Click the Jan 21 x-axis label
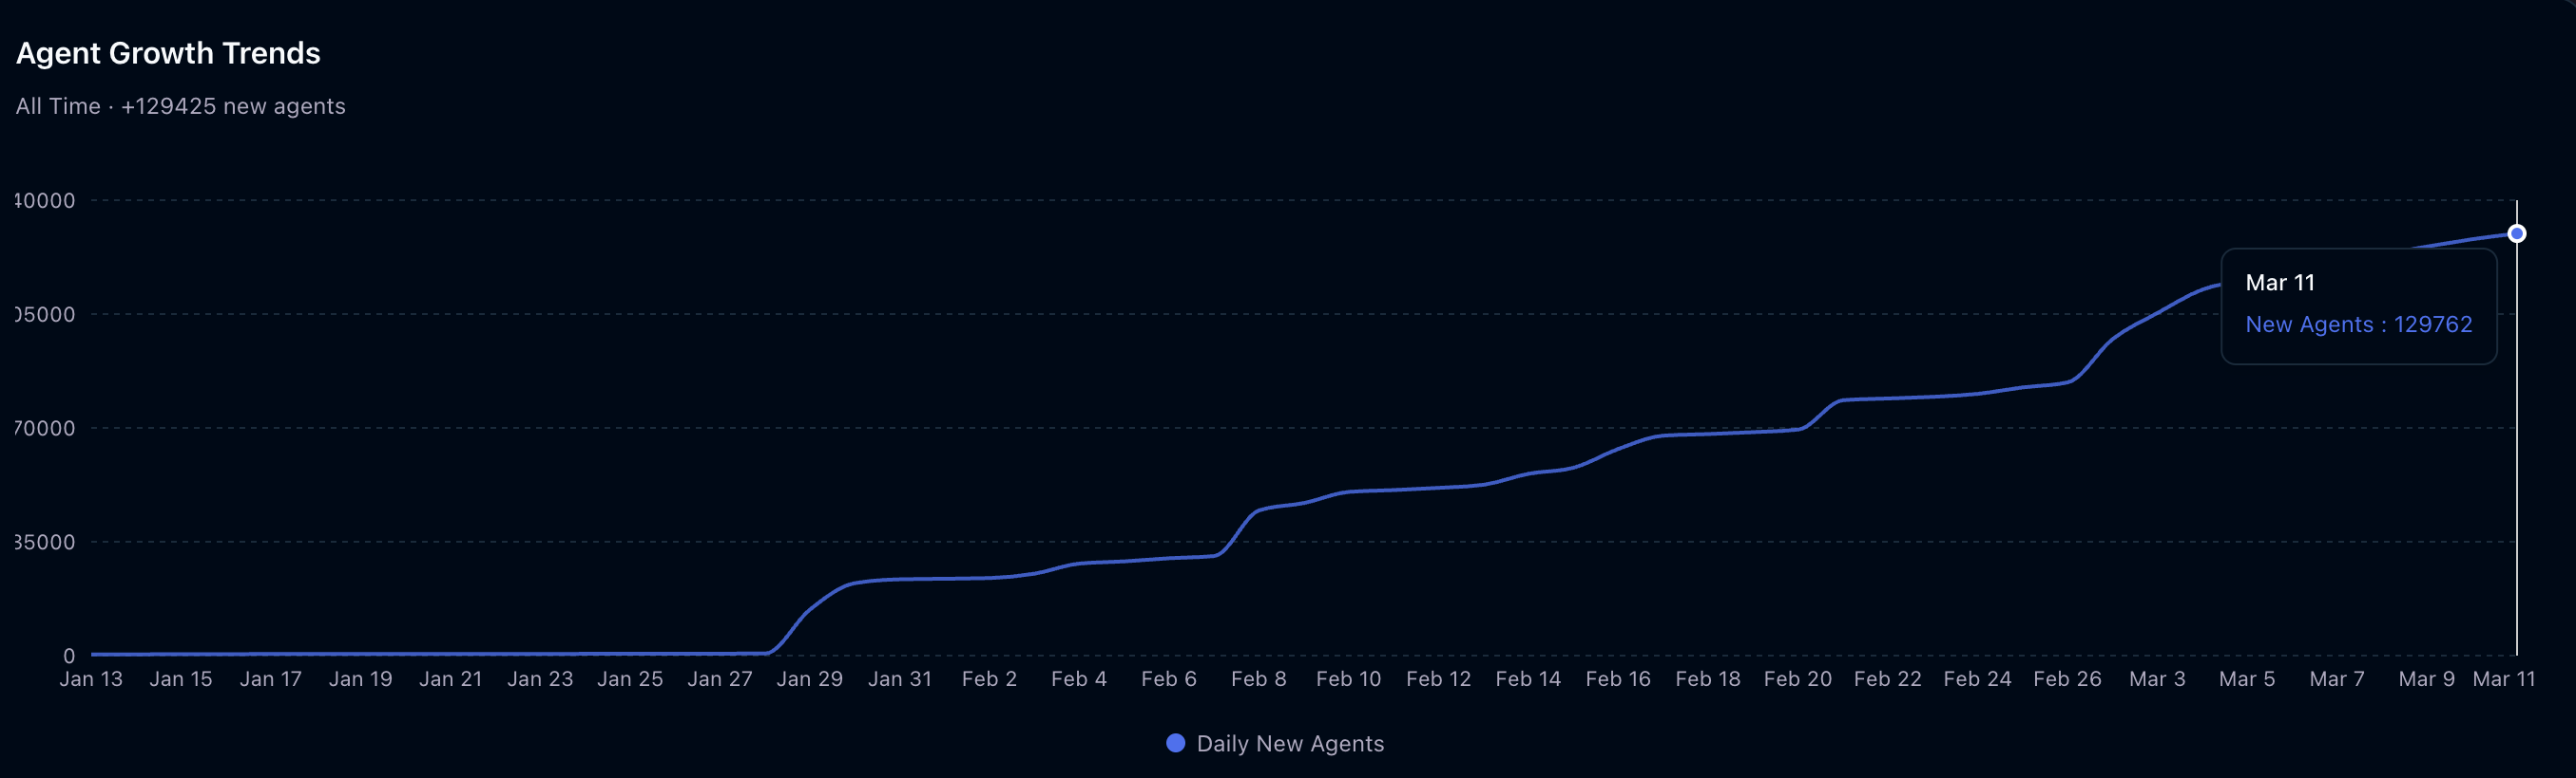2576x778 pixels. coord(450,679)
